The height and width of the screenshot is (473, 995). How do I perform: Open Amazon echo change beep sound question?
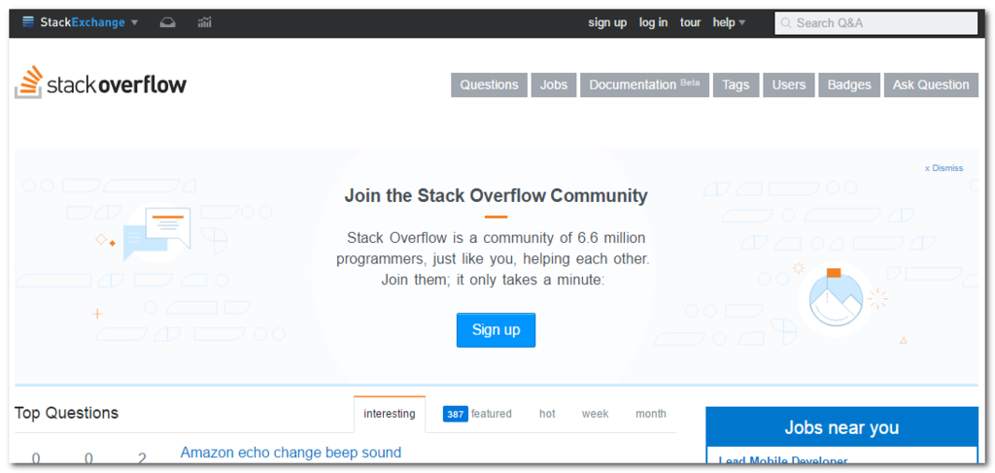pyautogui.click(x=291, y=453)
